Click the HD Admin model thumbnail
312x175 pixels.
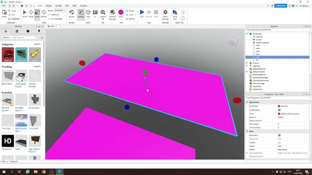coord(8,141)
